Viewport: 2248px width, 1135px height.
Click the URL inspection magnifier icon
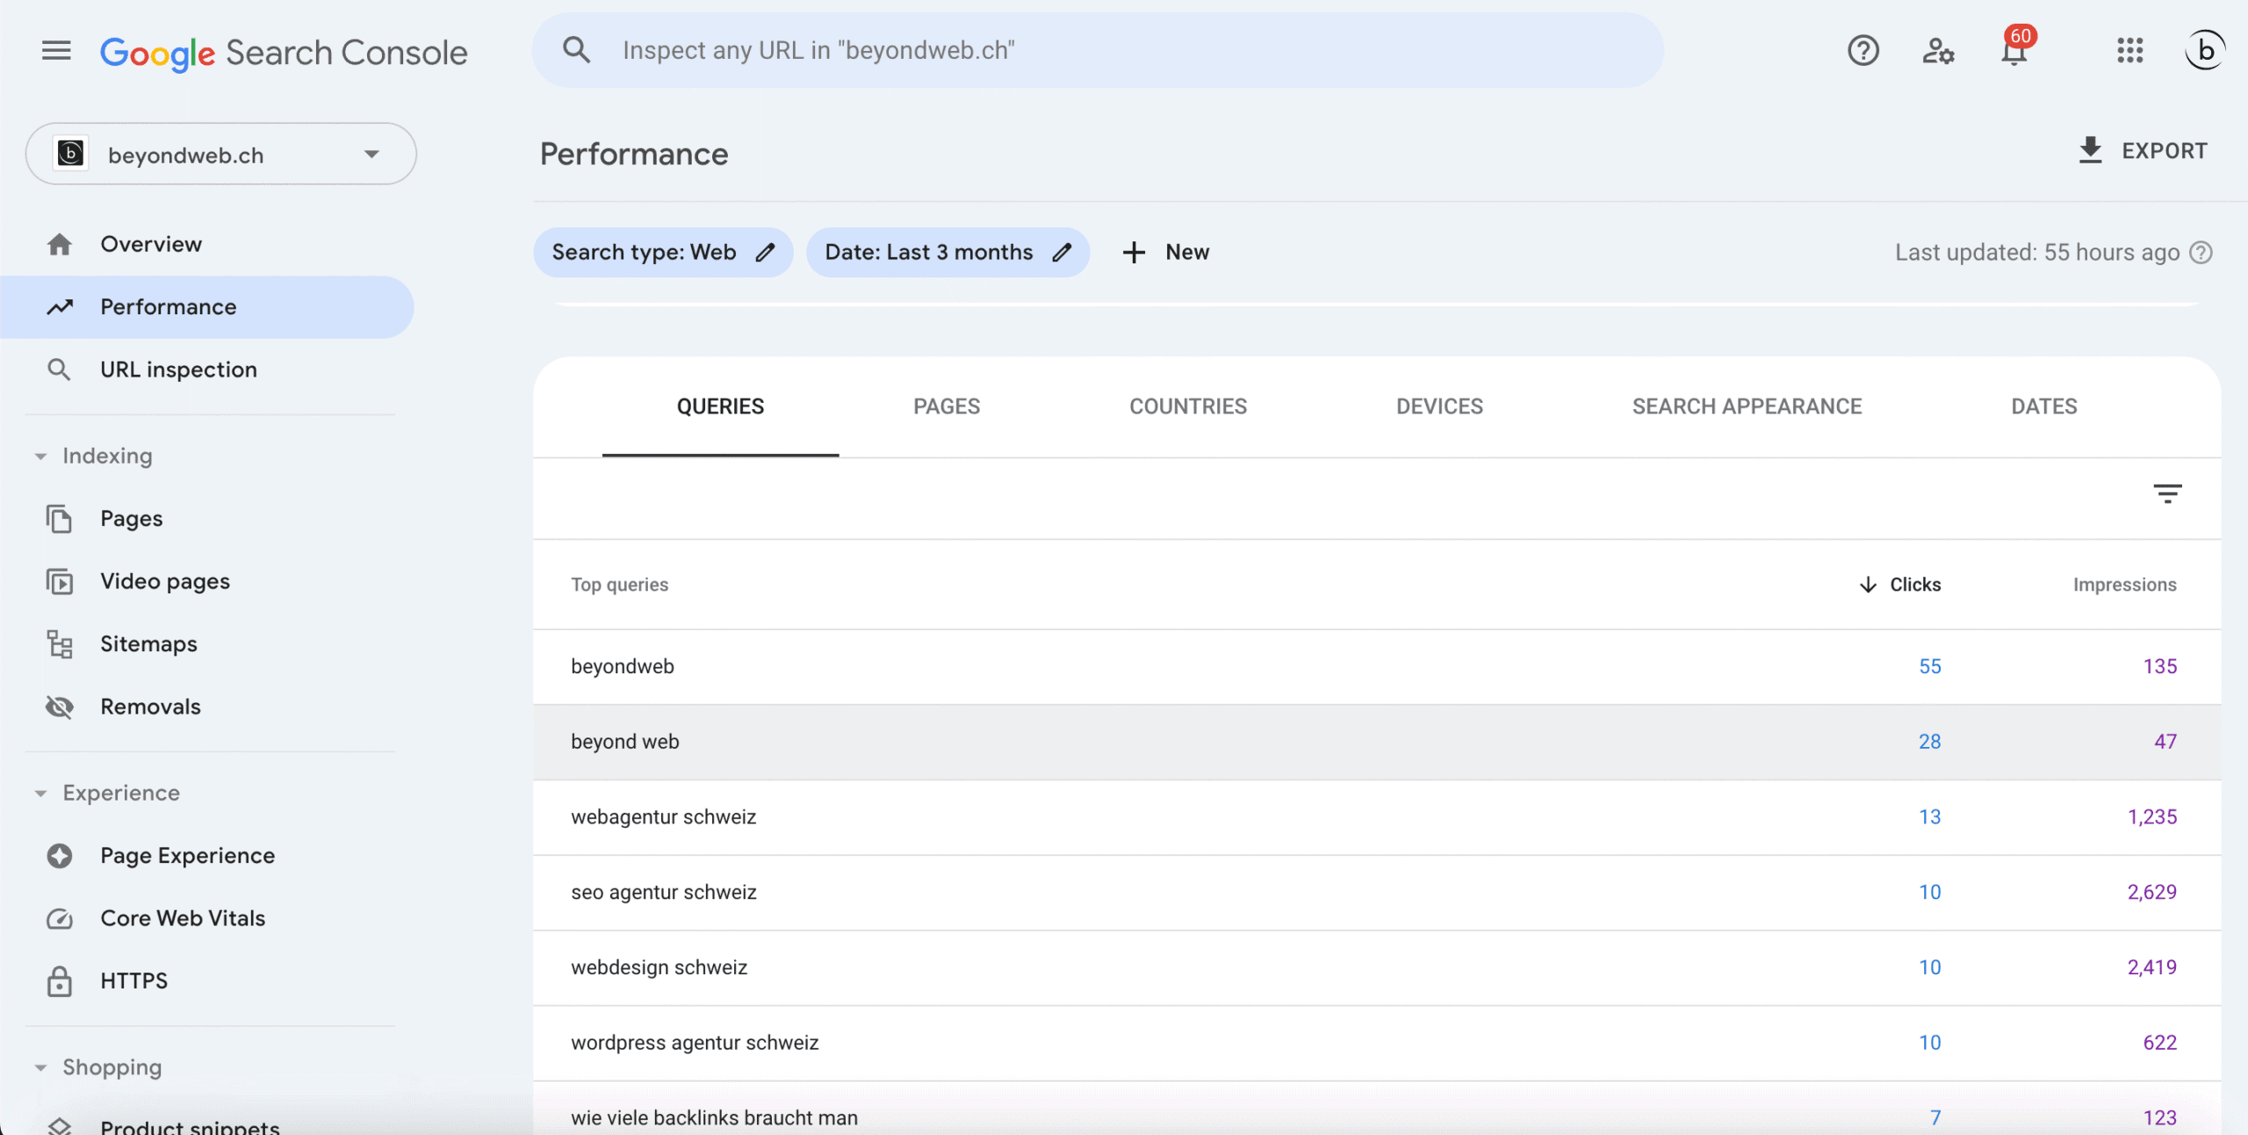59,370
